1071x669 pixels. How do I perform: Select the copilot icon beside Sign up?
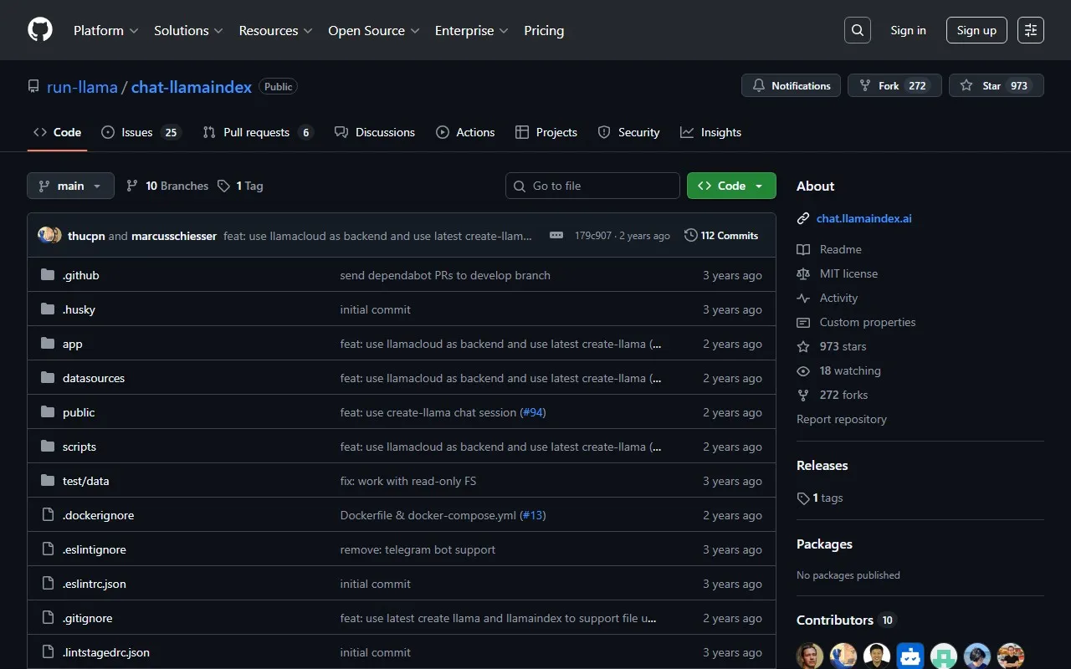(x=1030, y=30)
